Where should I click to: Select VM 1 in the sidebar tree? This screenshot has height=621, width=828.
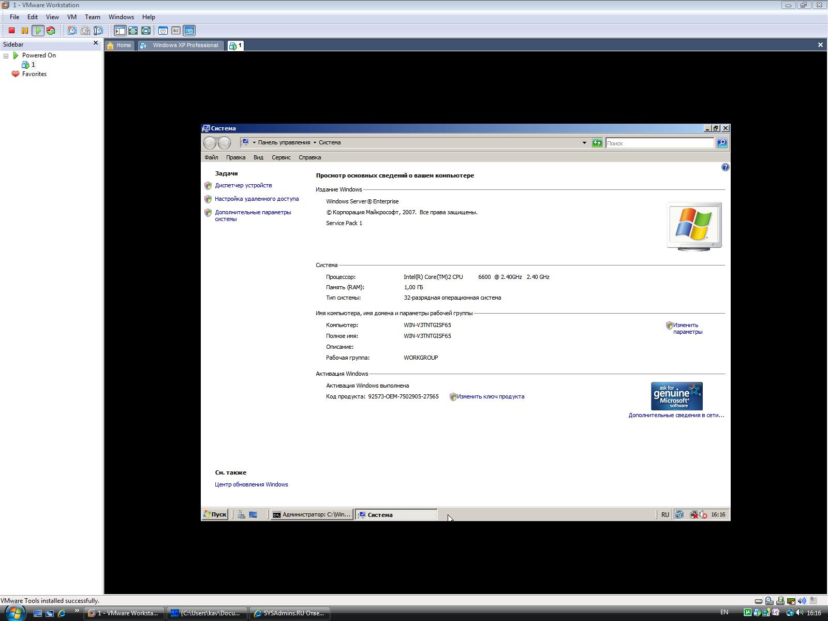[x=29, y=65]
